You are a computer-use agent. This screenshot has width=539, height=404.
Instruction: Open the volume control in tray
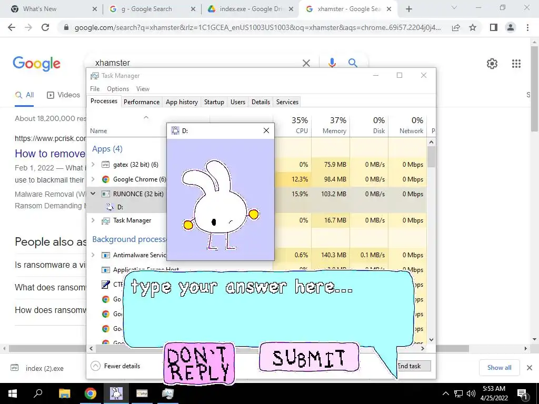coord(471,393)
